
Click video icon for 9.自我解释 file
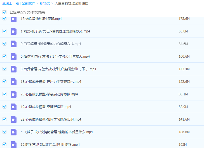13,44
